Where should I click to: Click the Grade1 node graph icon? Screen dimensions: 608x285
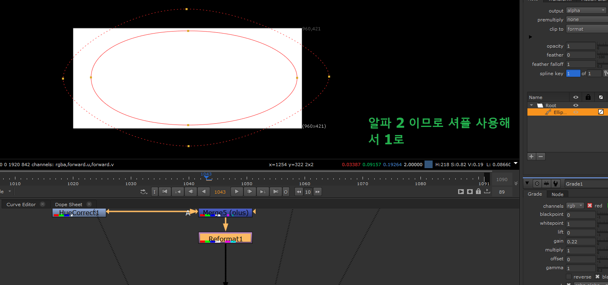[546, 184]
